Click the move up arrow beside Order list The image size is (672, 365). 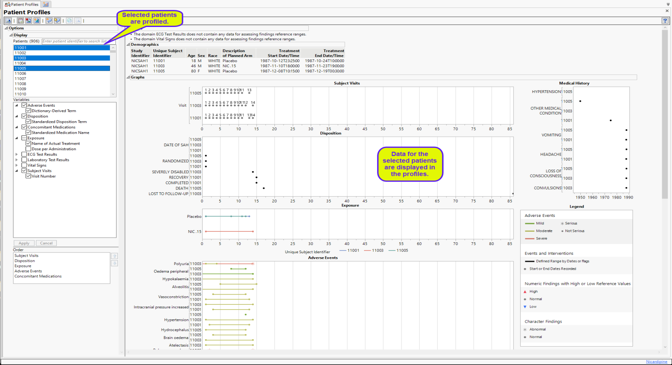(114, 256)
